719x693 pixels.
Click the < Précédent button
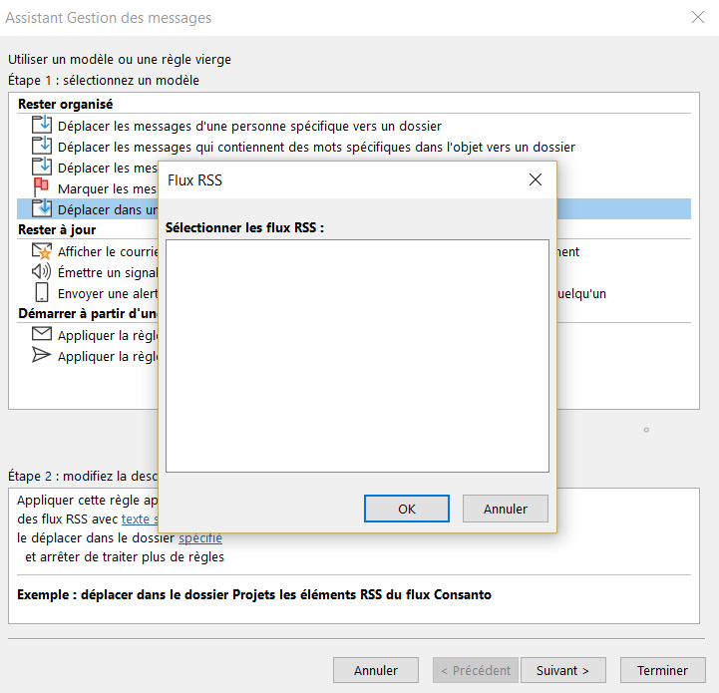click(476, 670)
